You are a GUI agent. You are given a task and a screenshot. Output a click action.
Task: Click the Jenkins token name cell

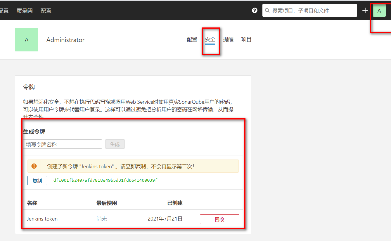(x=42, y=219)
